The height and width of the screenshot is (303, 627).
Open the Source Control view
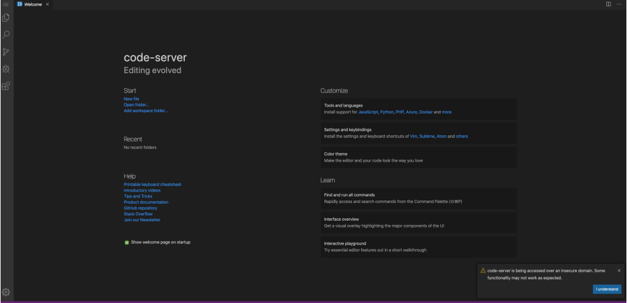(x=5, y=52)
